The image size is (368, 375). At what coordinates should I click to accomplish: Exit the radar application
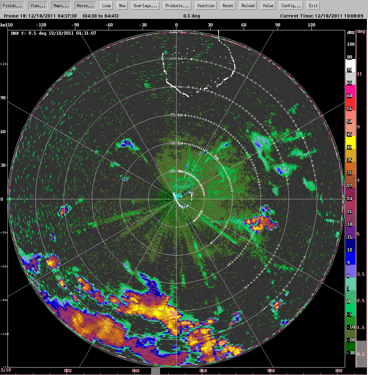(313, 5)
